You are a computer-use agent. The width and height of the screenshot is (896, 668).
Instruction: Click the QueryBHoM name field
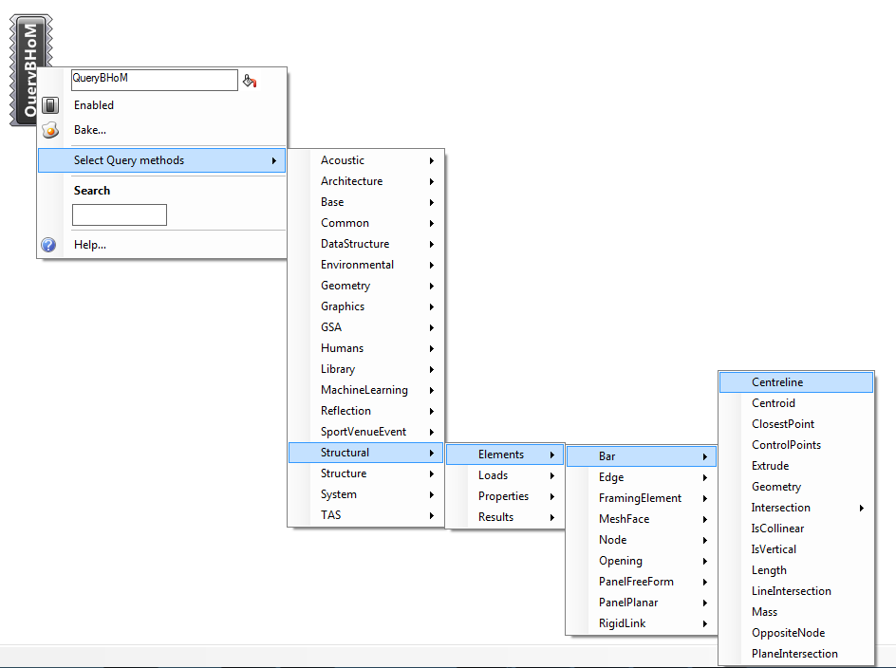click(154, 81)
